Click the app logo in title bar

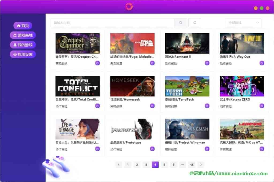(130, 6)
